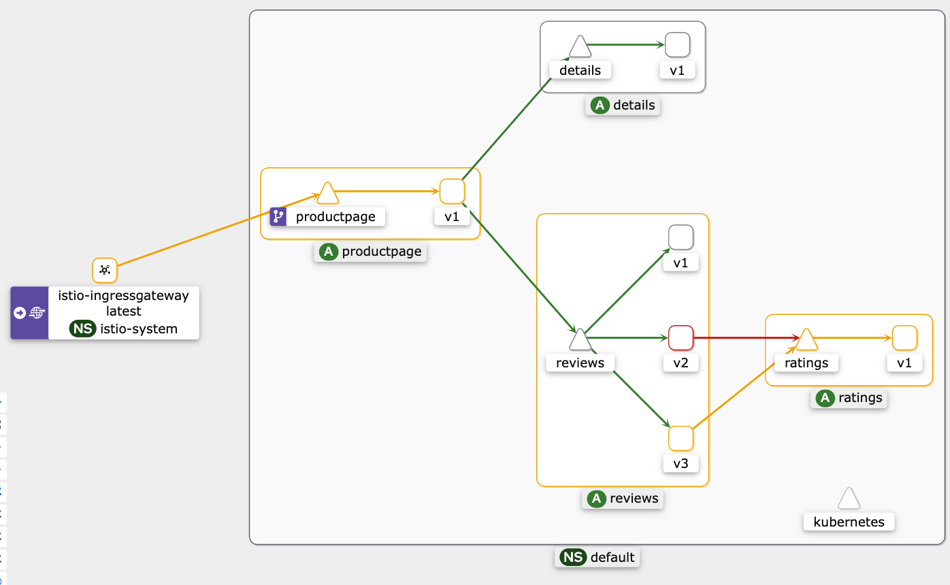Click the 'istio-ingressgateway' name text
The image size is (950, 585).
coord(124,295)
